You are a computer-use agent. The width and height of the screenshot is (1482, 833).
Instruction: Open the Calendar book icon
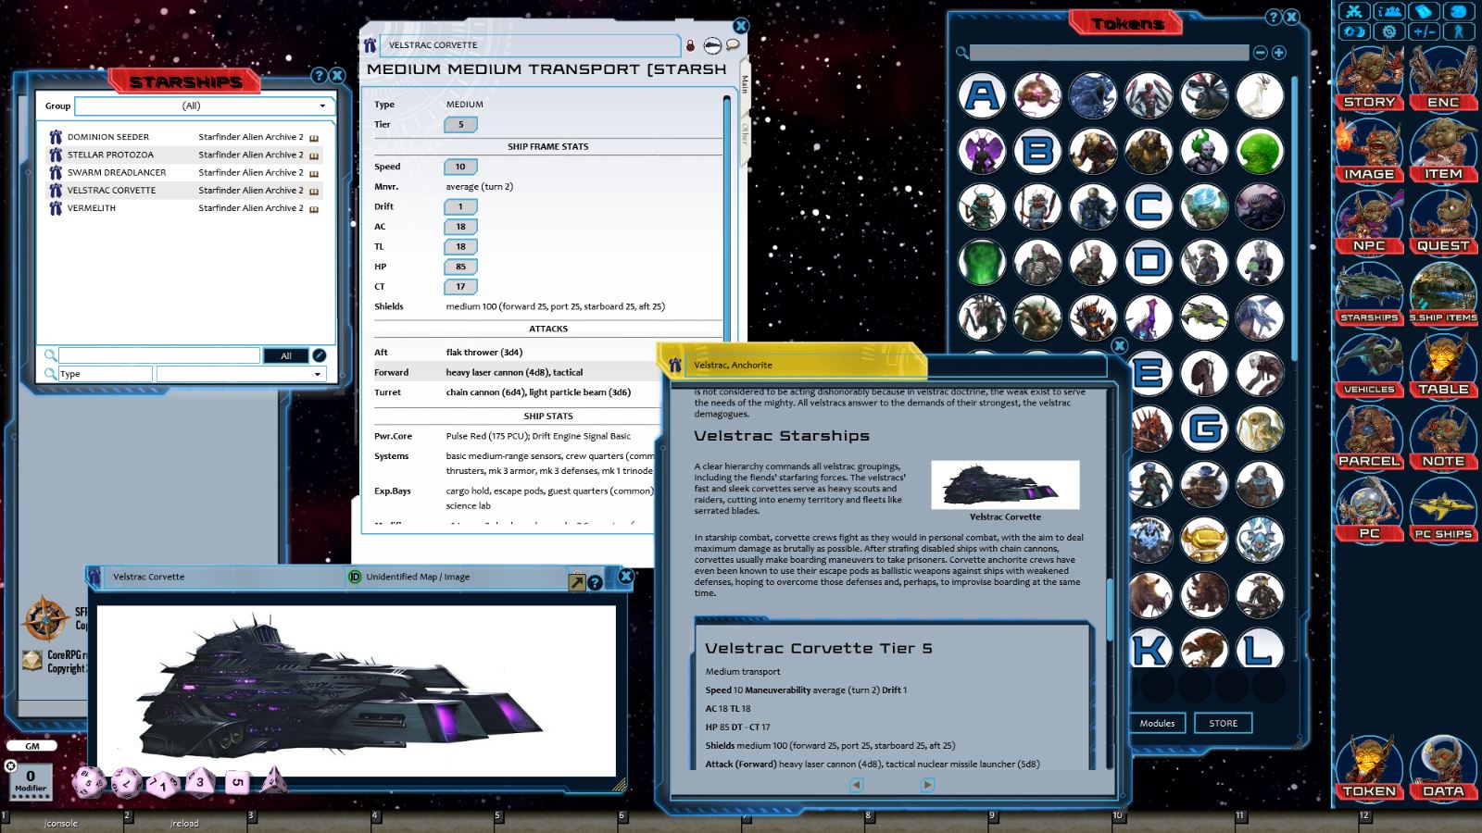tap(1423, 11)
